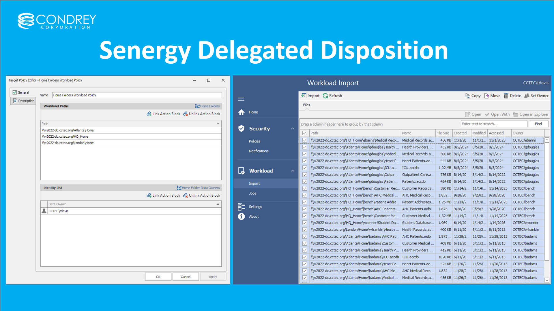Collapse the Workload section chevron
This screenshot has height=311, width=554.
click(x=293, y=171)
